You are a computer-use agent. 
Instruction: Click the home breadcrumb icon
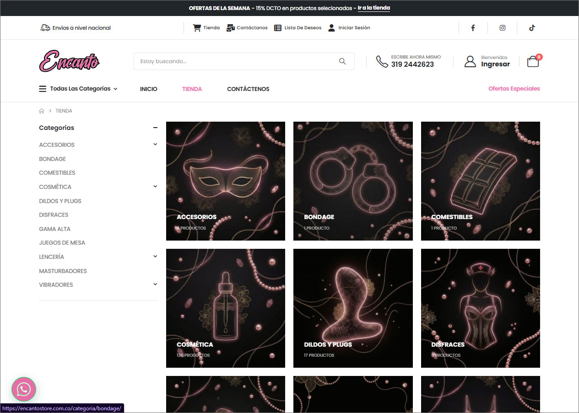(x=42, y=111)
